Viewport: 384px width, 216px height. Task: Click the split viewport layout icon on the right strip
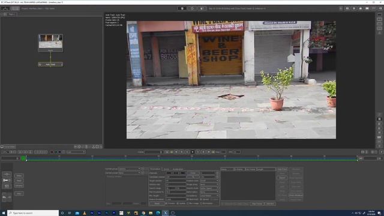380,19
